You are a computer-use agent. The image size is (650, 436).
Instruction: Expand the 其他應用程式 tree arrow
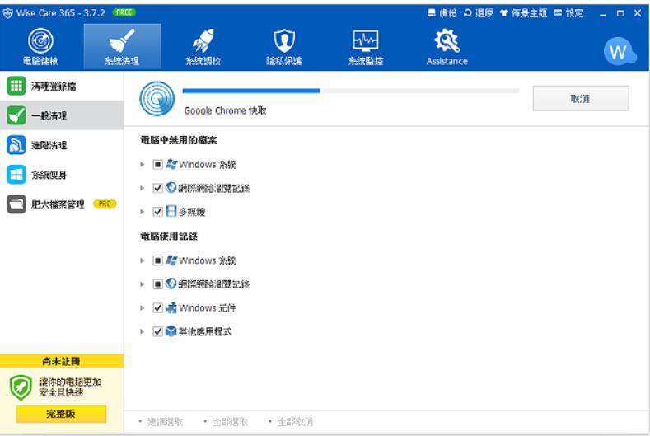(x=143, y=331)
